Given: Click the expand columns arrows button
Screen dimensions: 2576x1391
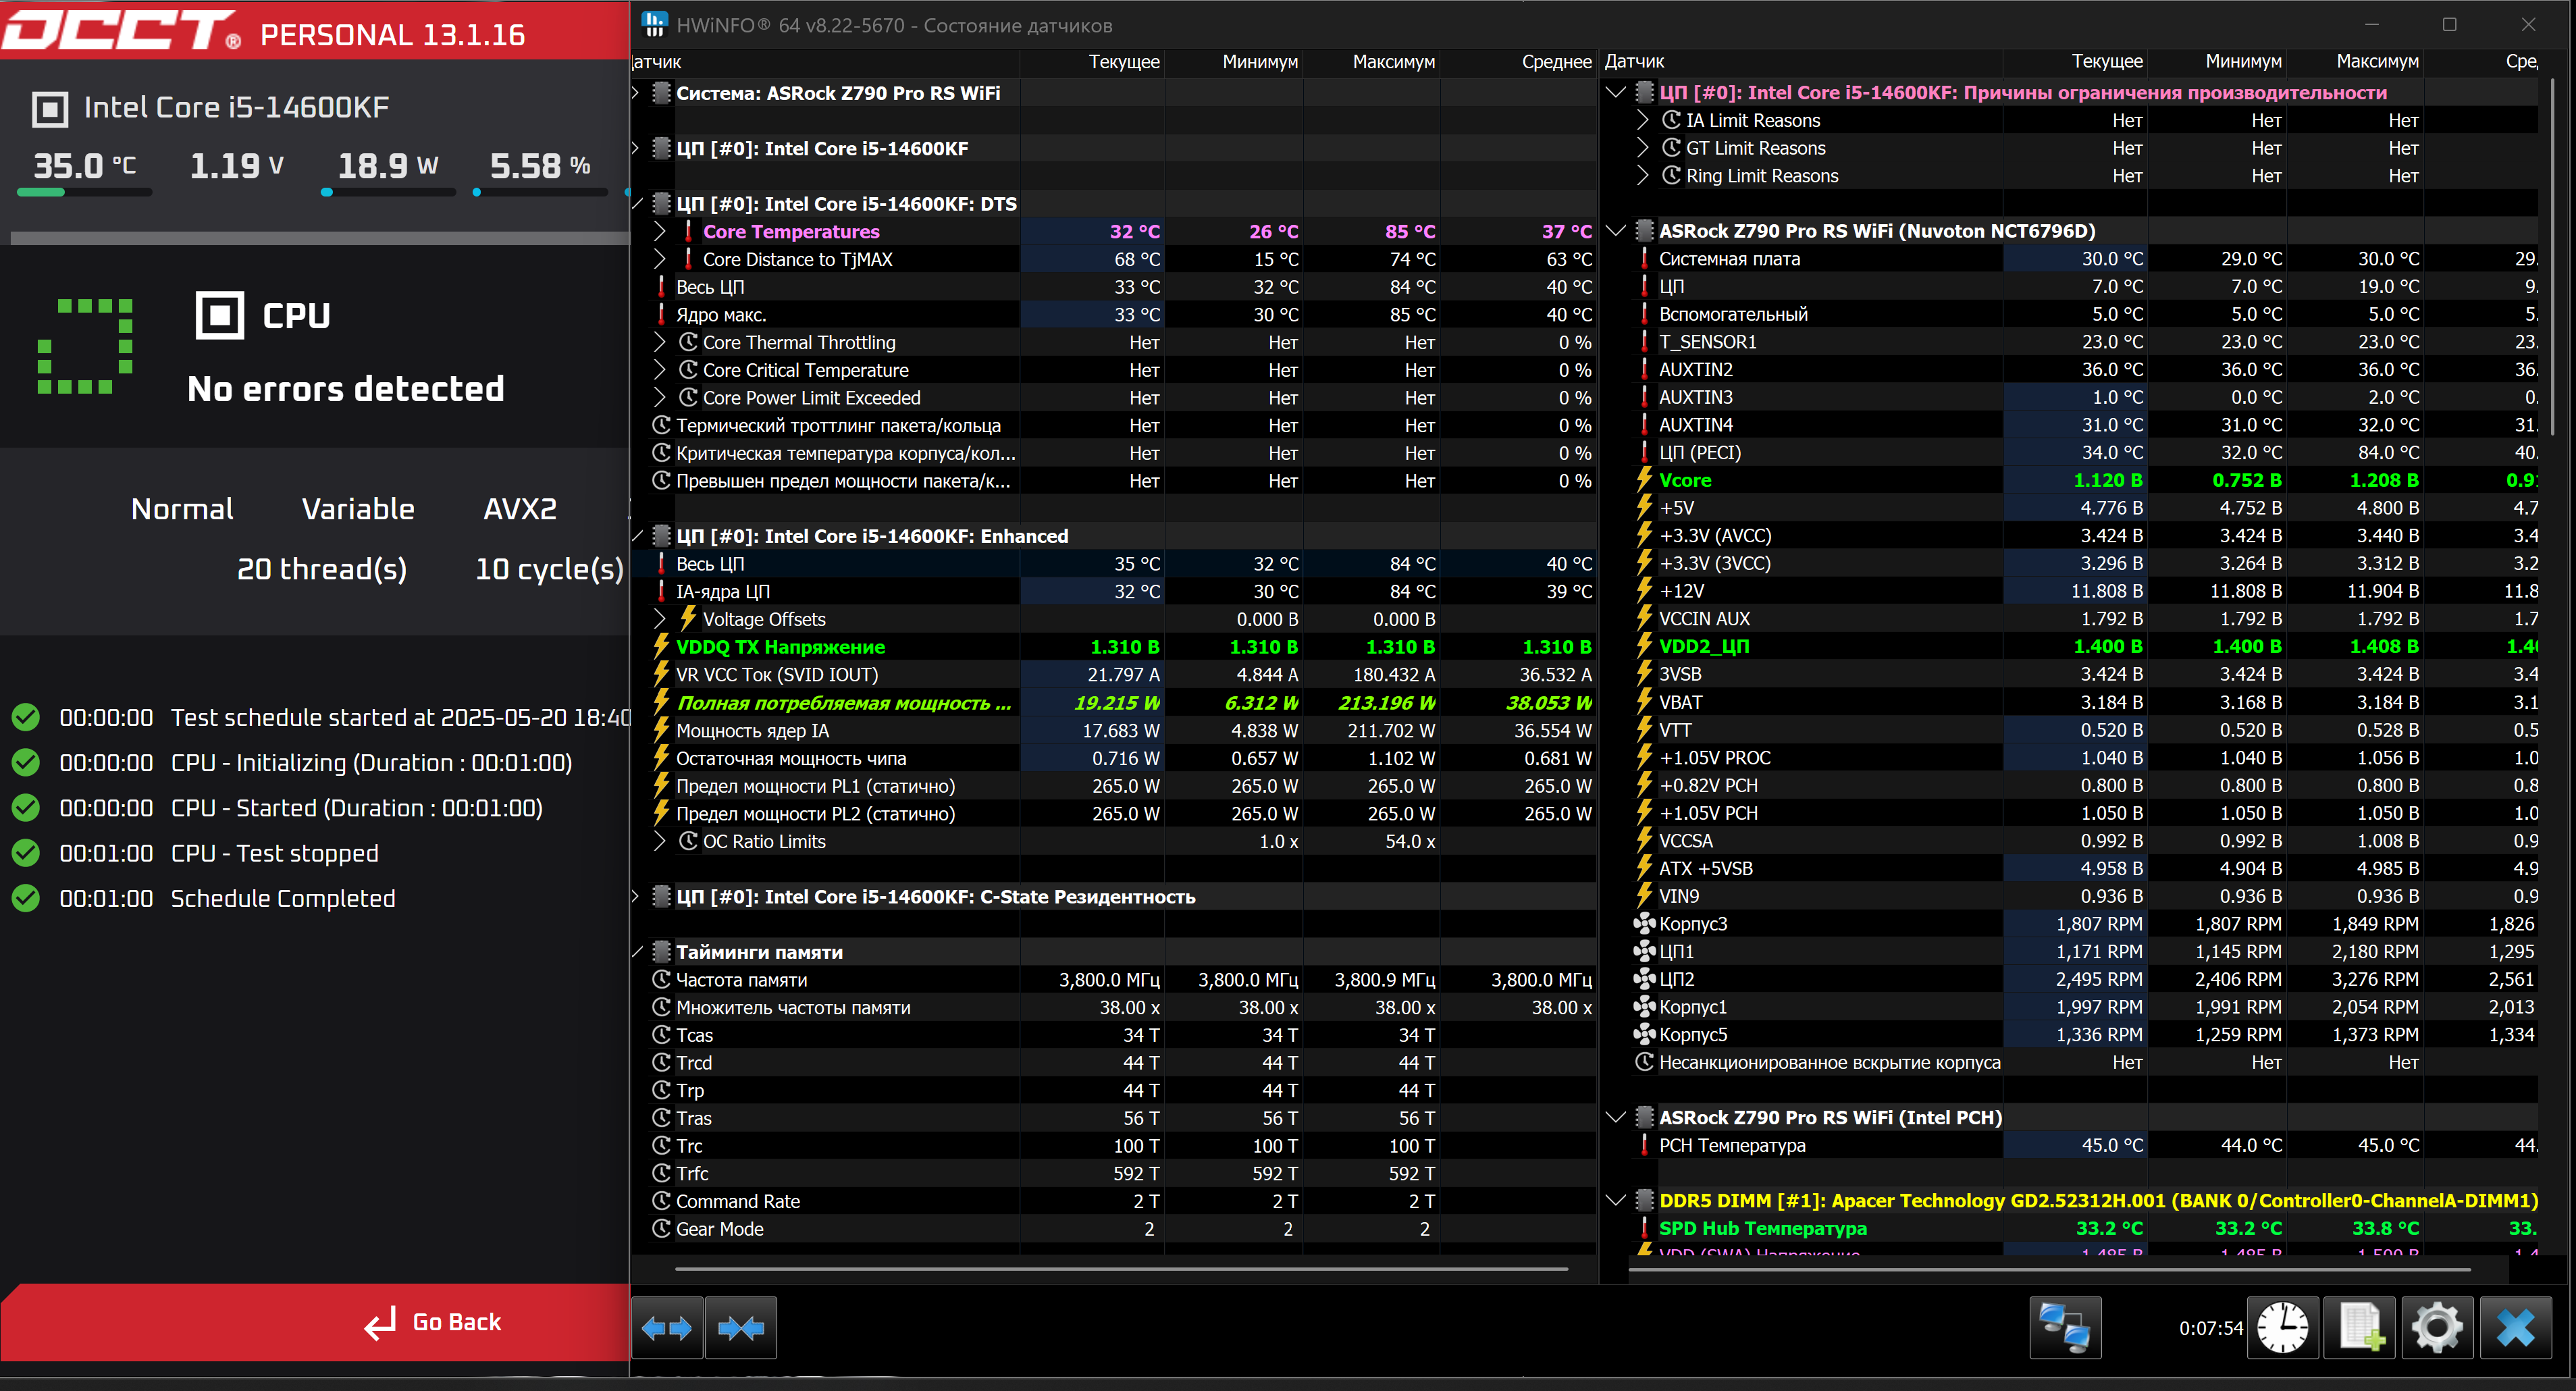Looking at the screenshot, I should [x=667, y=1328].
